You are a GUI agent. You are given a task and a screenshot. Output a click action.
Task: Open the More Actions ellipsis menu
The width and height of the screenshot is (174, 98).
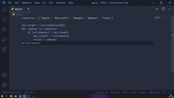tap(169, 9)
